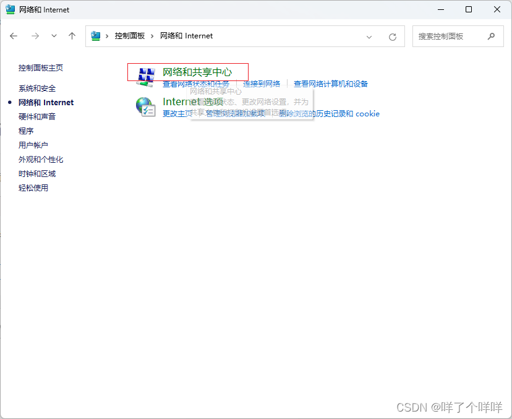Screen dimensions: 512x419
Task: Open 控制面板主页 in the sidebar
Action: pyautogui.click(x=40, y=68)
